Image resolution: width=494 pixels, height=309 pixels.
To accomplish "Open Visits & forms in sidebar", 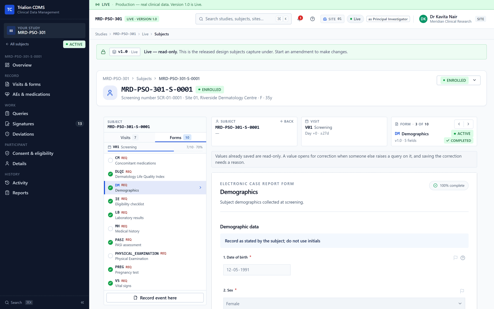I will pos(45,84).
